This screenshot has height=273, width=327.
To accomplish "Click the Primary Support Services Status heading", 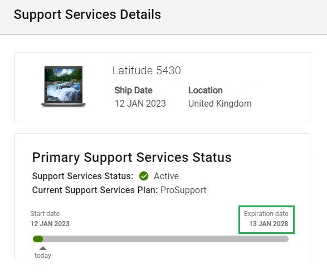I will click(132, 157).
